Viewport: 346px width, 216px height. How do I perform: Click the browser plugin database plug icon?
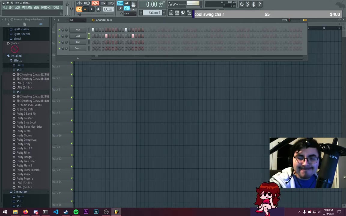tap(41, 24)
